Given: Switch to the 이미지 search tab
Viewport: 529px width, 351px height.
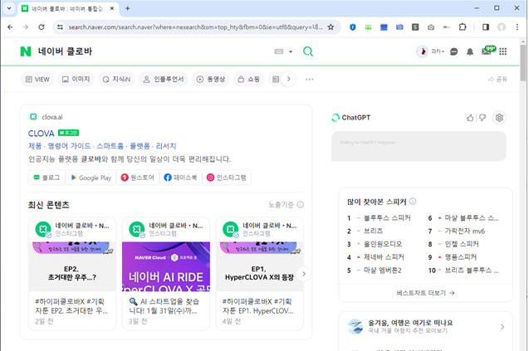Looking at the screenshot, I should tap(76, 79).
